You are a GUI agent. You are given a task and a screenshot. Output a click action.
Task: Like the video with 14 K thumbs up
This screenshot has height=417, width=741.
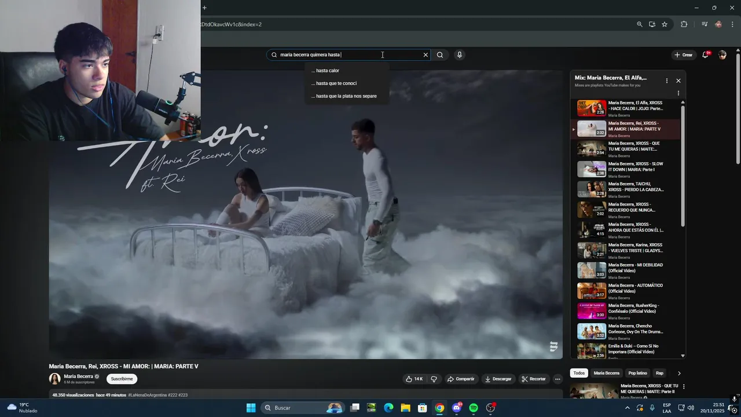pyautogui.click(x=414, y=379)
